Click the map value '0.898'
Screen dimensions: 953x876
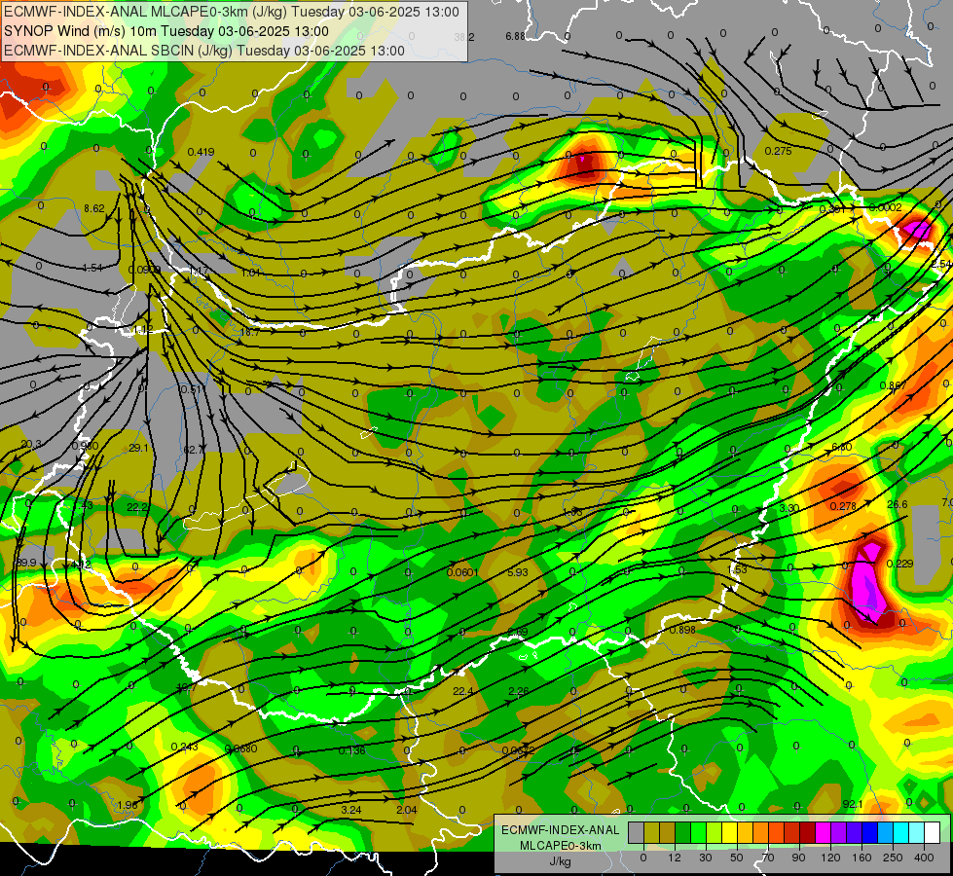pos(682,630)
